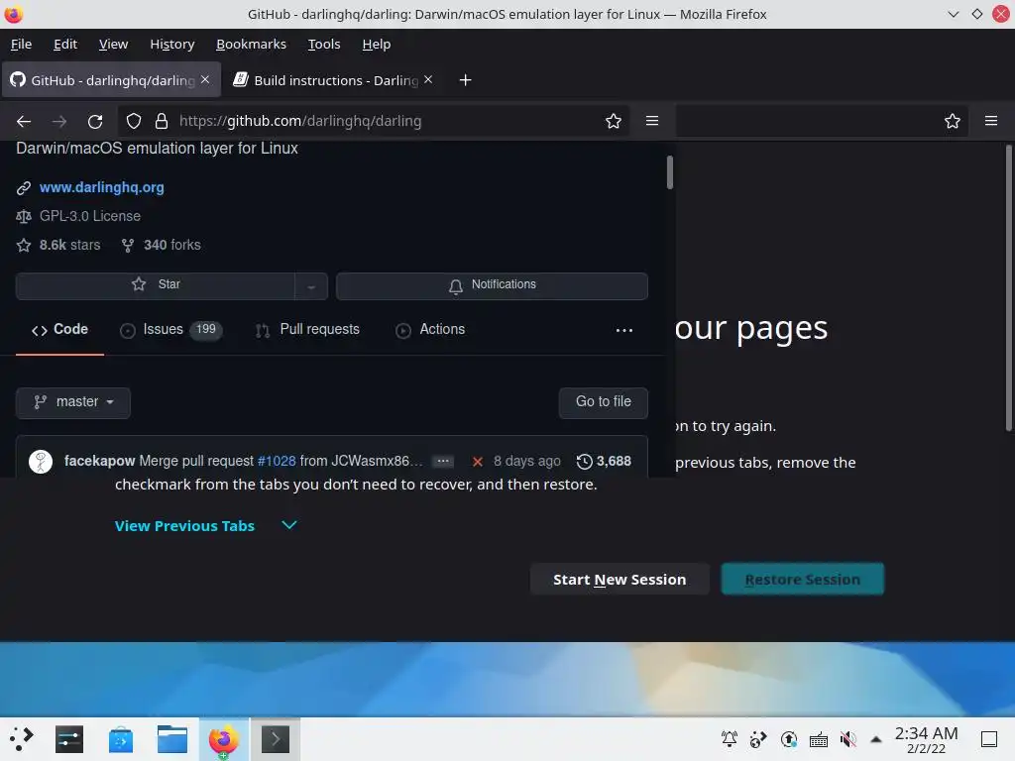Bookmark this page with the left star

click(x=613, y=121)
